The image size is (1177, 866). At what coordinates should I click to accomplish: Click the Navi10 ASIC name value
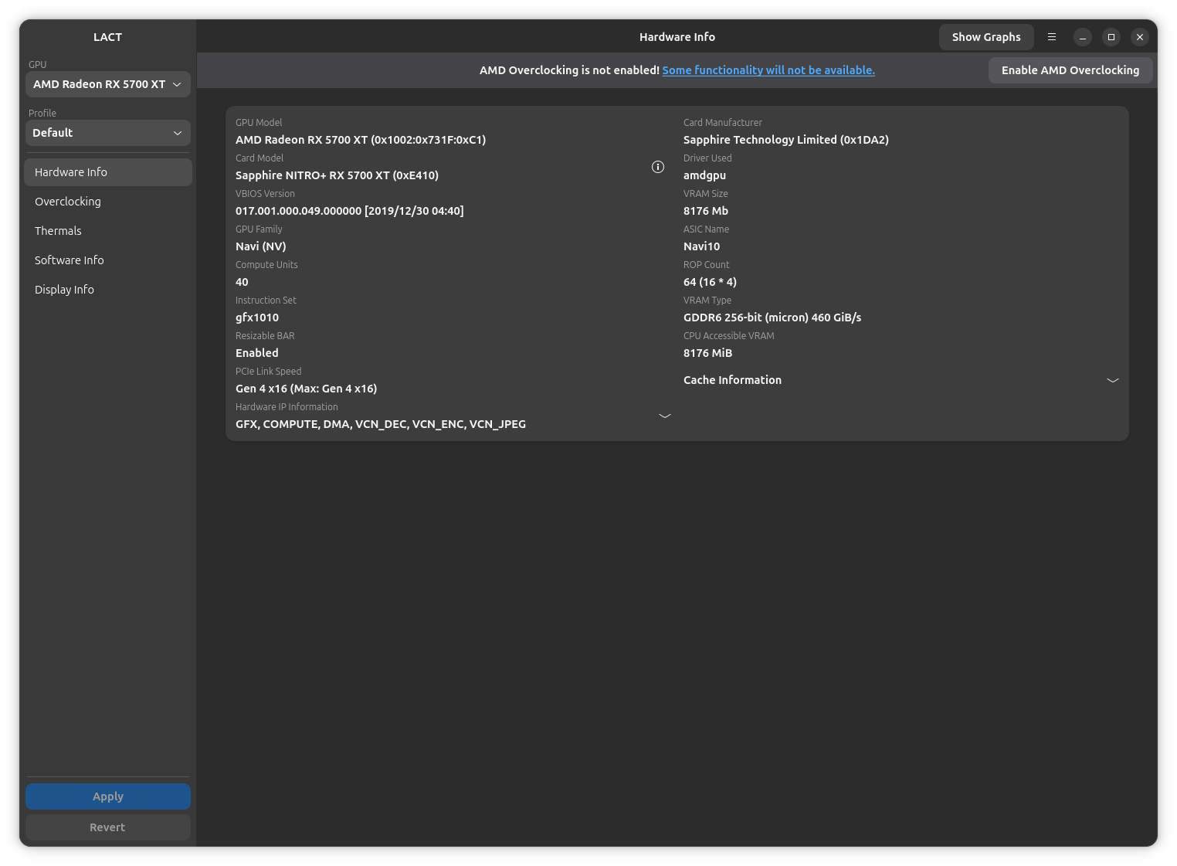(x=701, y=246)
